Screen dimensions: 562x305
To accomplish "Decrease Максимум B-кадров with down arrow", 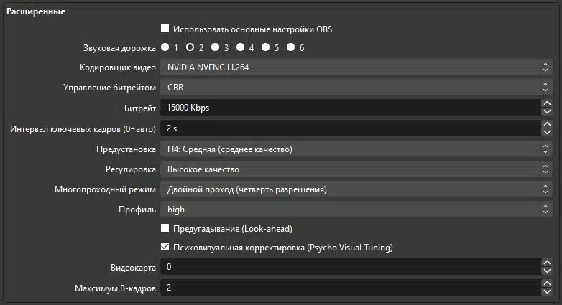I will coord(547,292).
